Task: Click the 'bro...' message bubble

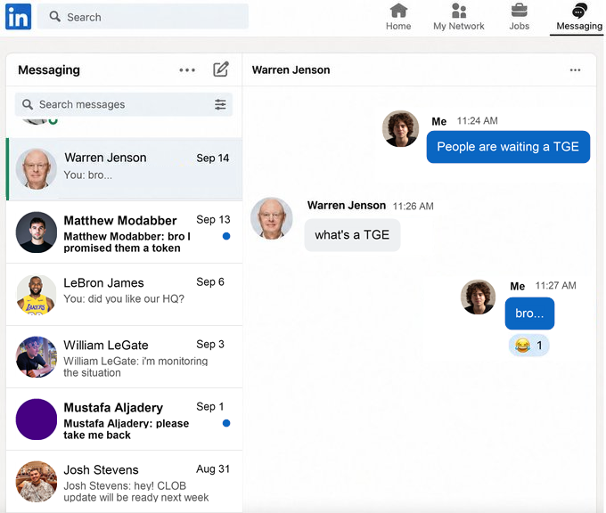Action: tap(529, 313)
